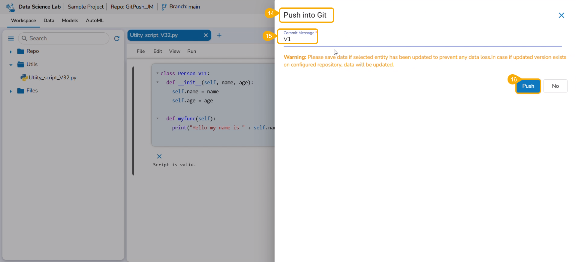
Task: Dismiss the Script is valid message
Action: click(159, 156)
